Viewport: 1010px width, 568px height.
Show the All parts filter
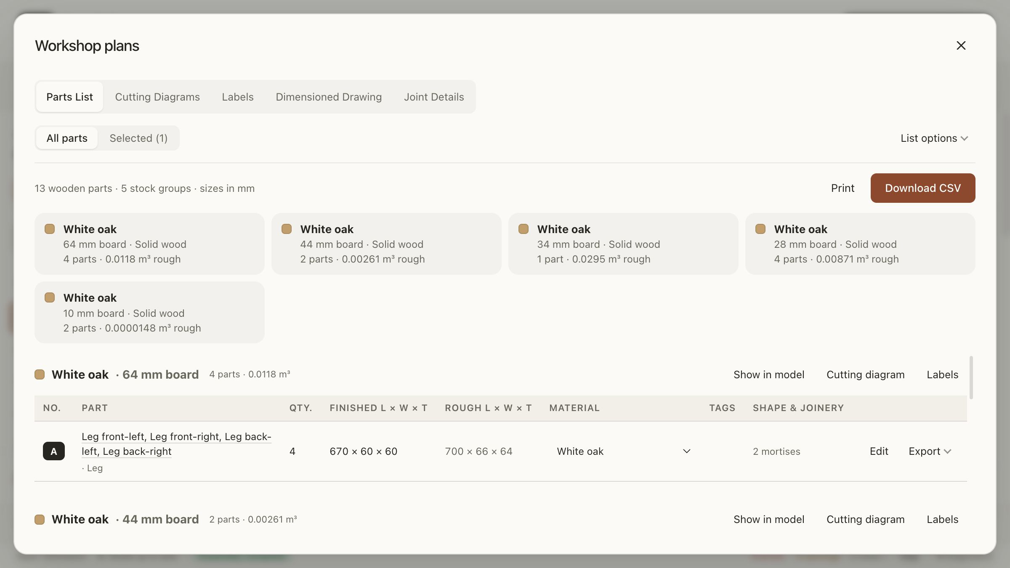tap(67, 138)
